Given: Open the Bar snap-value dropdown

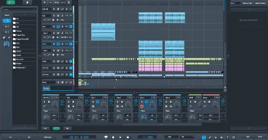Looking at the screenshot, I should (x=187, y=137).
